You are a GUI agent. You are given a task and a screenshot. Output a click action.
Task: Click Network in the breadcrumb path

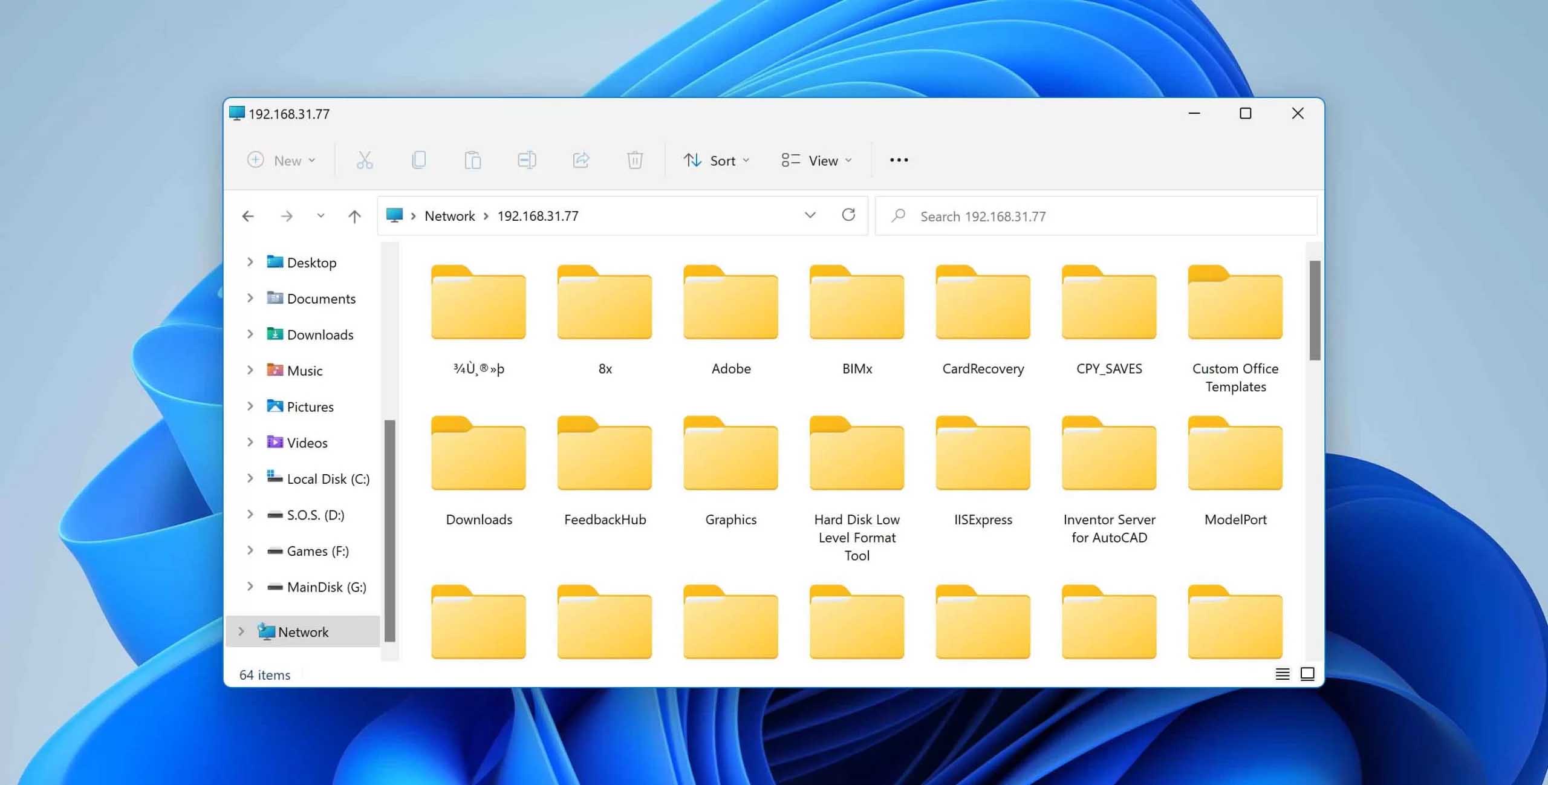[x=450, y=216]
